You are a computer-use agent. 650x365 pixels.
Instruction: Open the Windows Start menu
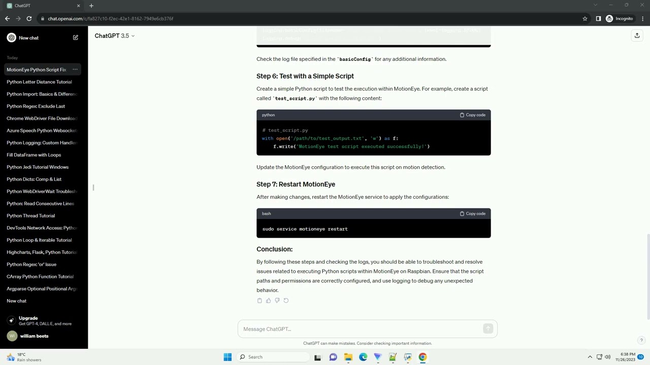point(227,357)
